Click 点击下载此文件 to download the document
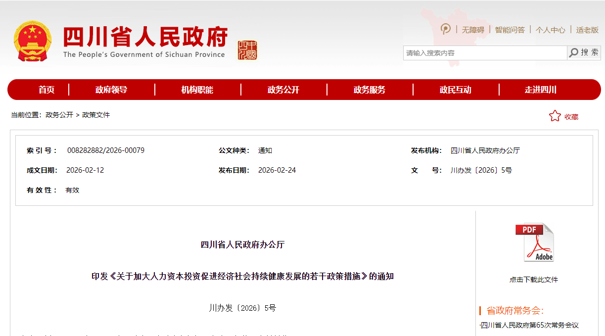This screenshot has height=336, width=605. point(534,279)
